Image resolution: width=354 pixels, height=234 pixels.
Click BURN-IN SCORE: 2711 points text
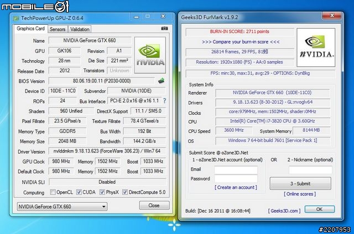[240, 31]
